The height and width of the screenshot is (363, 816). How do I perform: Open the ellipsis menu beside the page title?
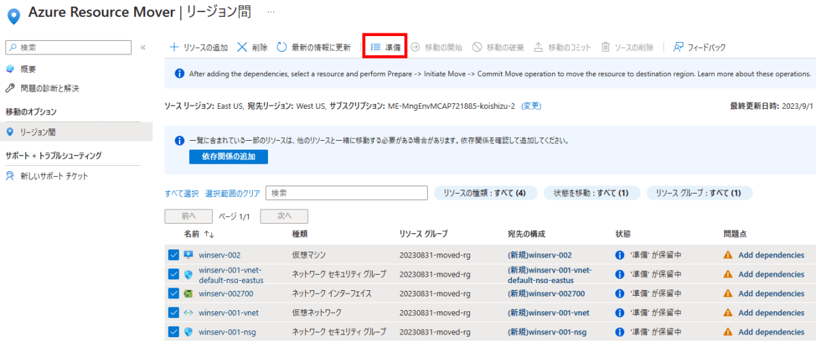(x=271, y=13)
